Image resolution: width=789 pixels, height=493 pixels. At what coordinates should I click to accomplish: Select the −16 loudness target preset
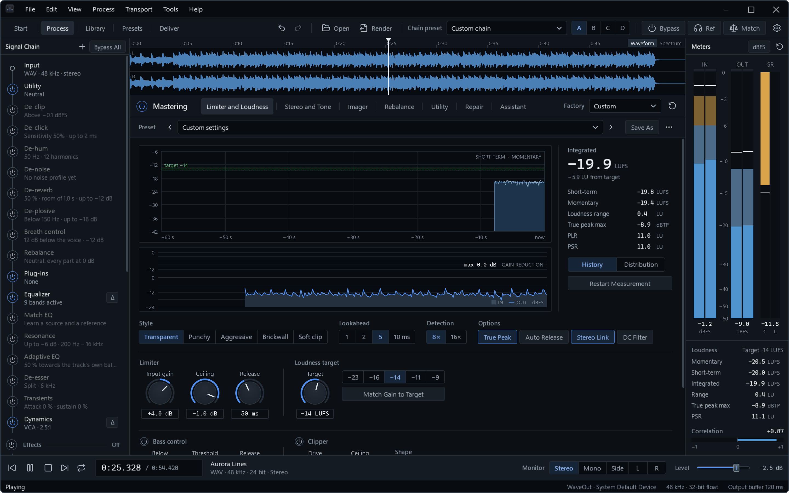374,377
